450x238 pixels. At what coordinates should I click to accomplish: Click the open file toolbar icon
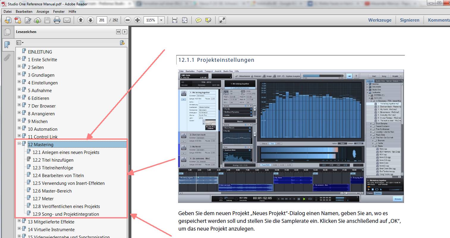[8, 20]
